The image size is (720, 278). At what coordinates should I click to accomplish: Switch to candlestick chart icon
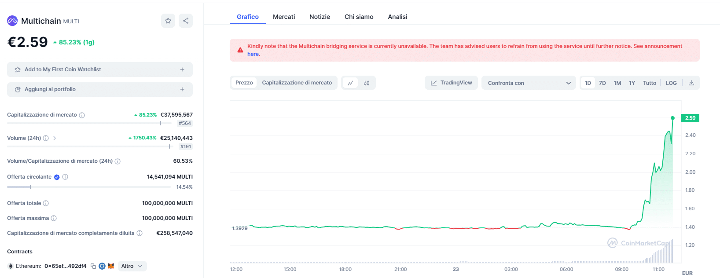coord(367,83)
